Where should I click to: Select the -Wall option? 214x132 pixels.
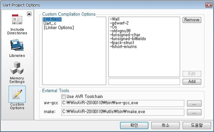[x=115, y=19]
